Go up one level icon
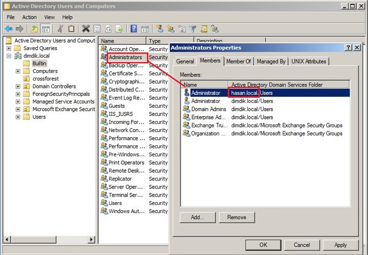This screenshot has height=255, width=368. 35,29
